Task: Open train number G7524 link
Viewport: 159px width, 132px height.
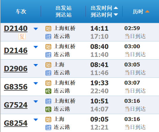Action: [16, 105]
